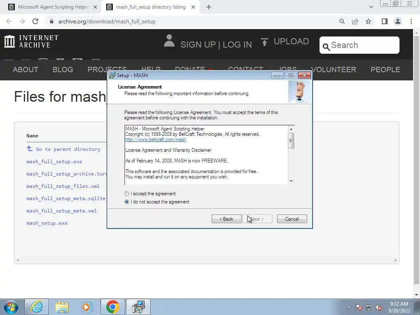Open the bellcraft.com/mash link

pyautogui.click(x=155, y=139)
